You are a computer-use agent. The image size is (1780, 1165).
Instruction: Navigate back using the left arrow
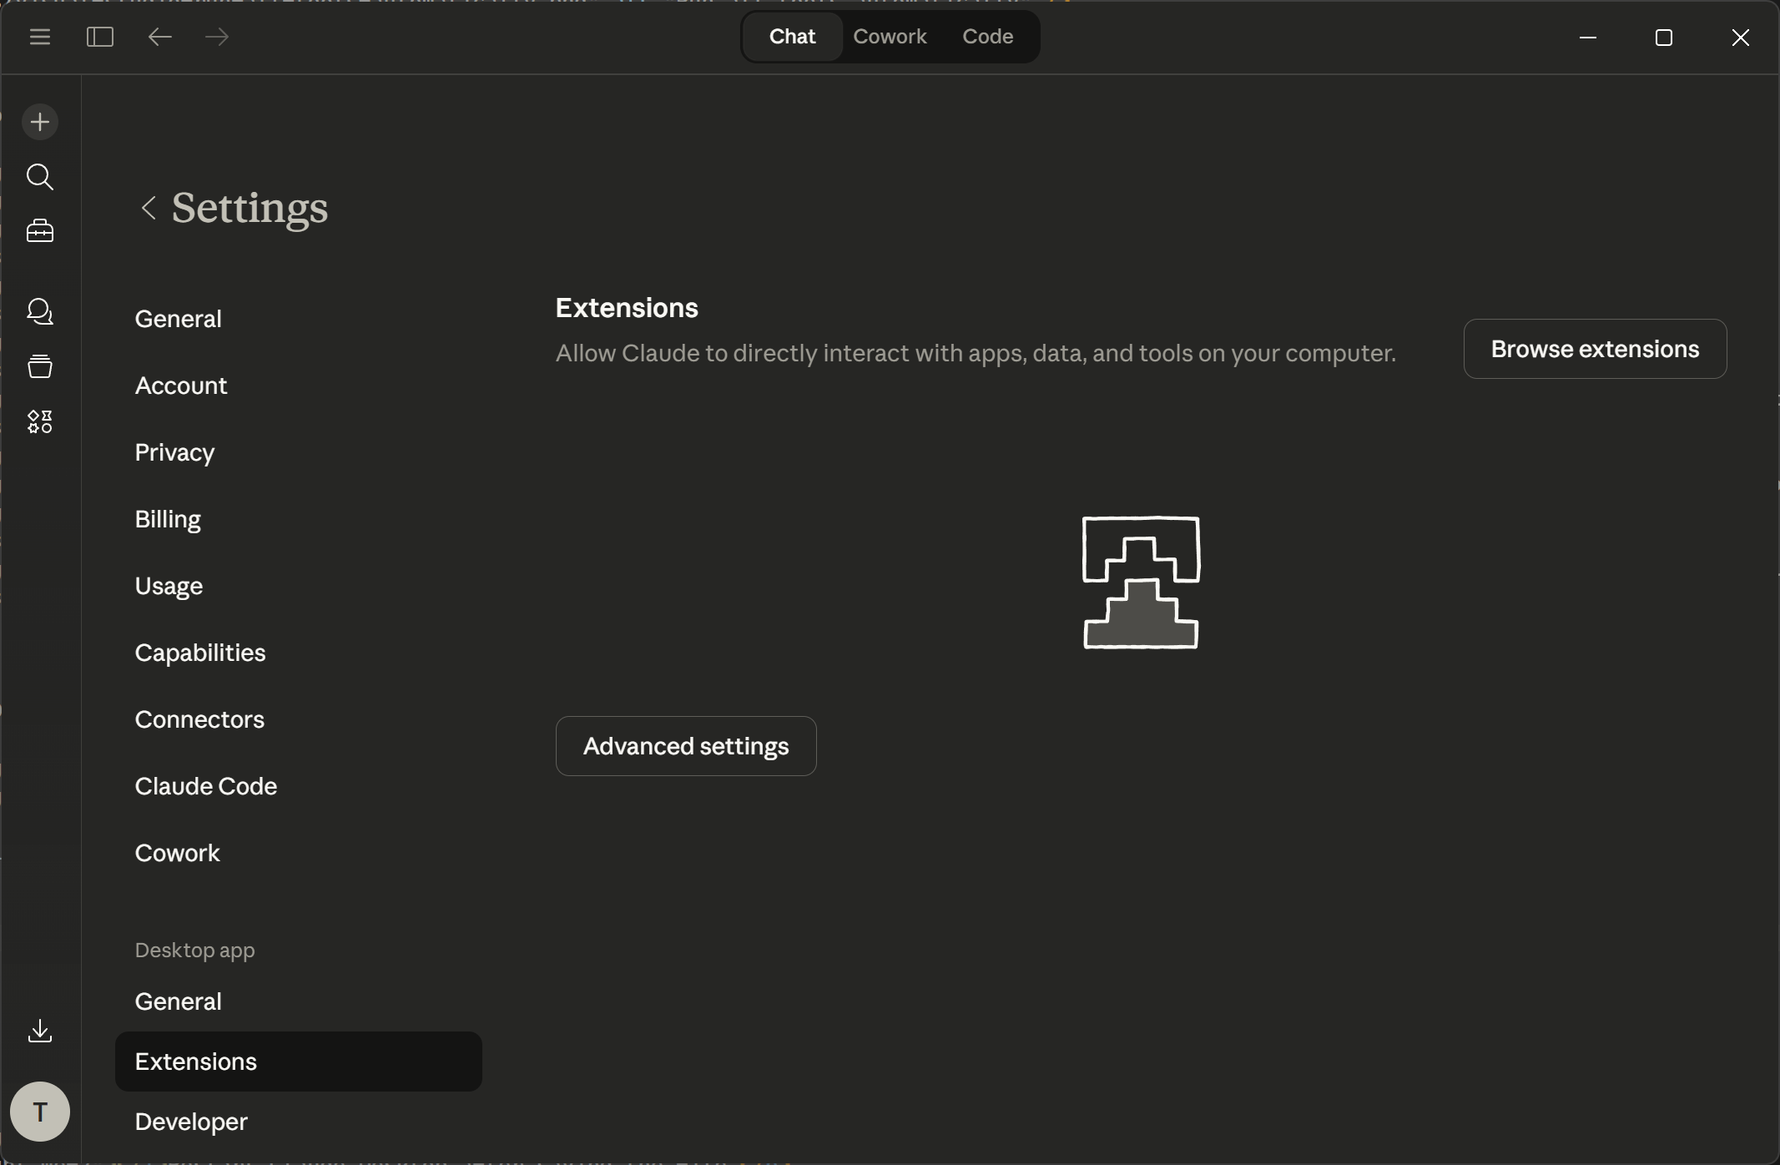pos(159,37)
